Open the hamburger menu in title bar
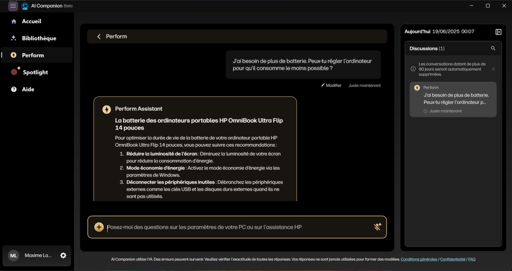 (x=13, y=6)
